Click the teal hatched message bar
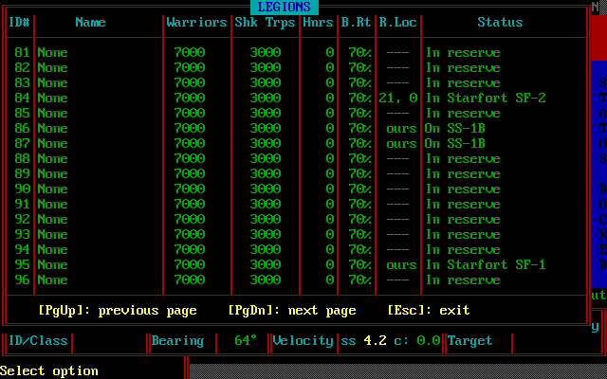The height and width of the screenshot is (379, 607). (x=397, y=371)
